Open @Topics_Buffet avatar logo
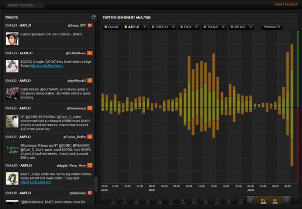 pyautogui.click(x=13, y=149)
